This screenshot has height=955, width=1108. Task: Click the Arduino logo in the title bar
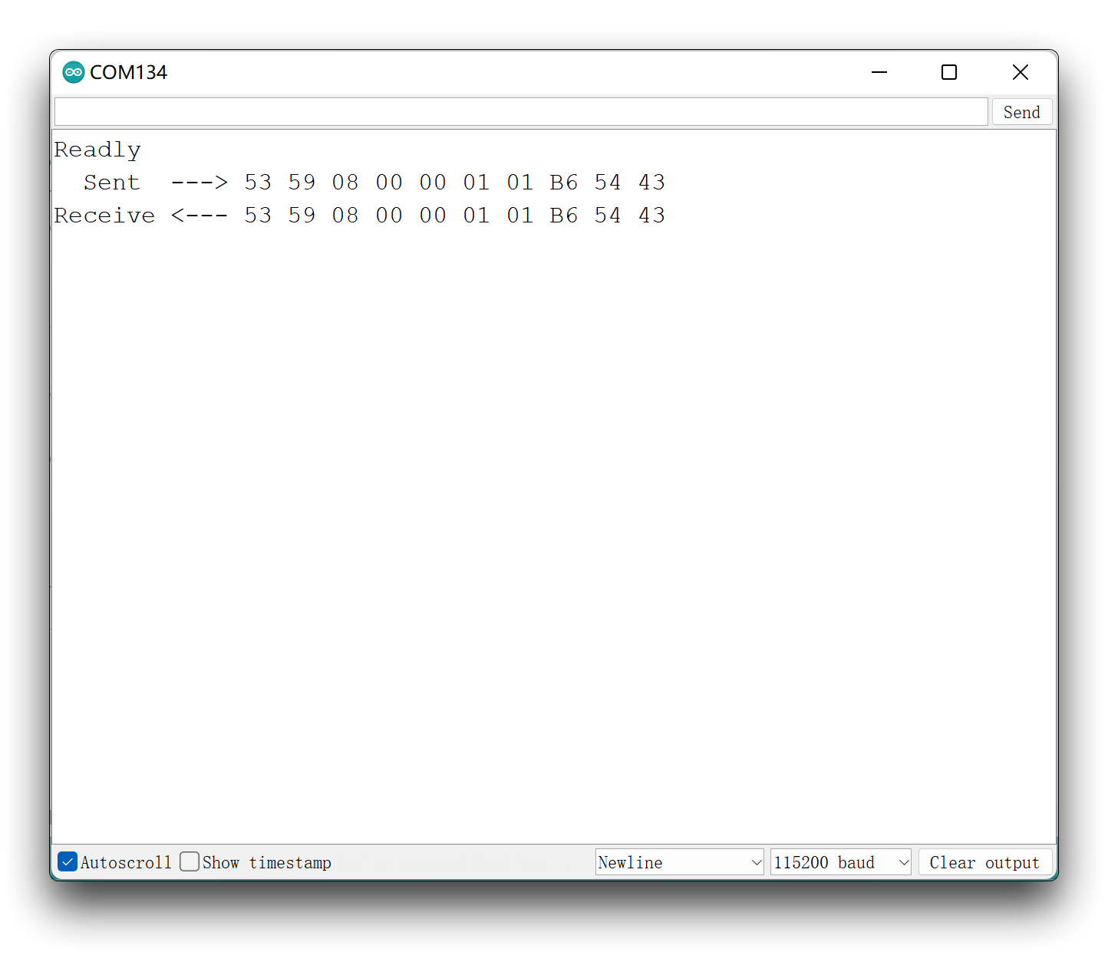point(74,72)
